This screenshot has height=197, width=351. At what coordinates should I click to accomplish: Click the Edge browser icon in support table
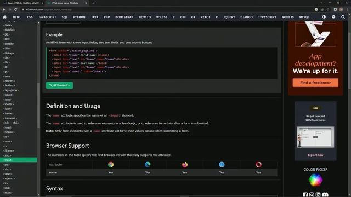148,165
